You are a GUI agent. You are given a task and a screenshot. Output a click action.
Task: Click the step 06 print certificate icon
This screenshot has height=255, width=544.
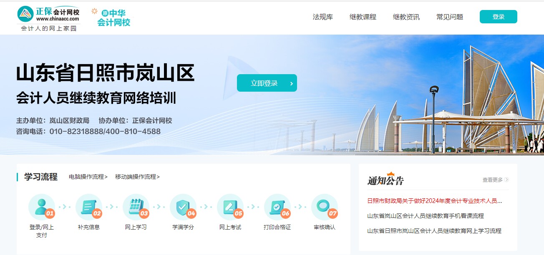[x=277, y=207]
